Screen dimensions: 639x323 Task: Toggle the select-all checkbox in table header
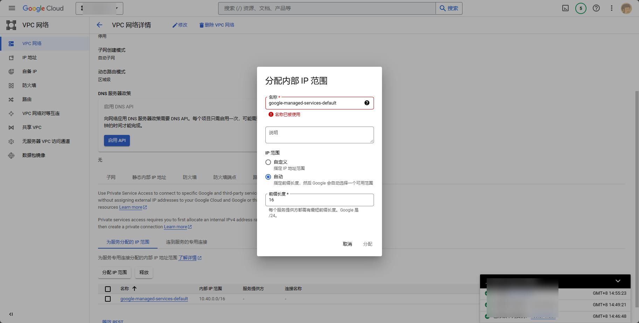pyautogui.click(x=108, y=289)
